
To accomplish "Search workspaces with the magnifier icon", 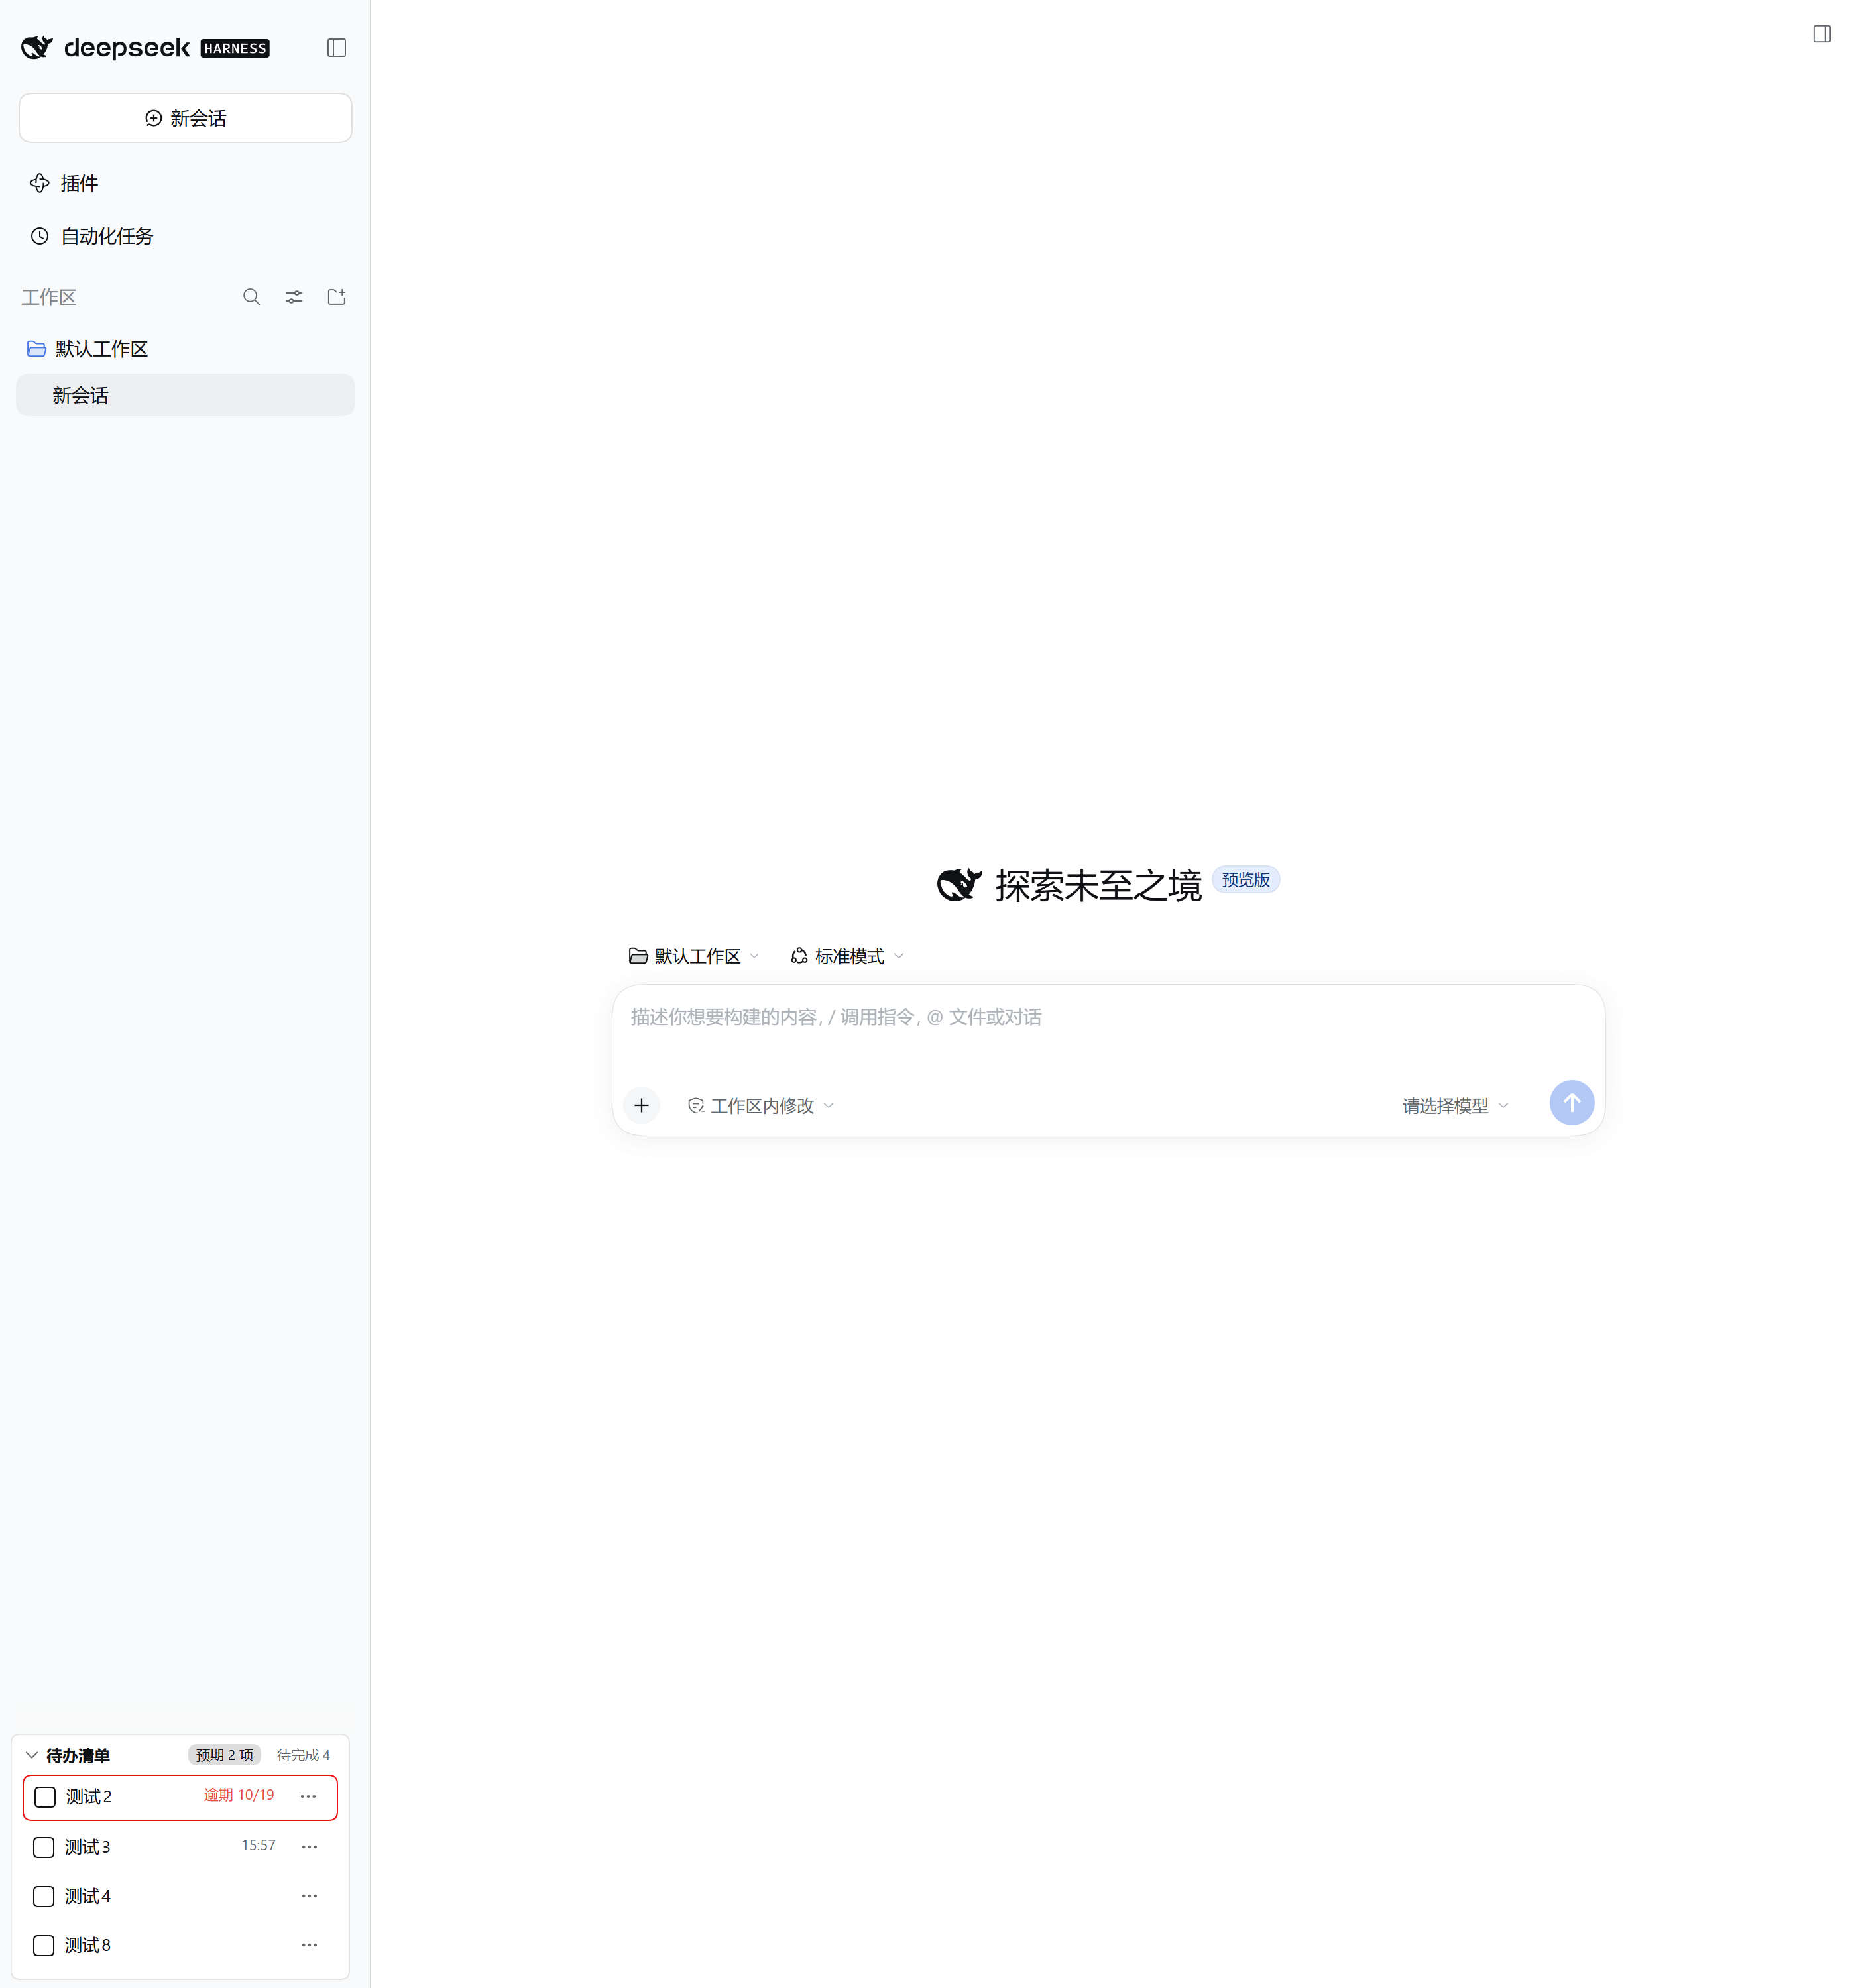I will (251, 297).
